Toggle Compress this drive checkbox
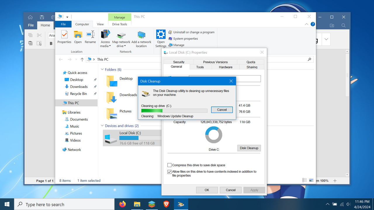The width and height of the screenshot is (374, 210). click(x=169, y=165)
